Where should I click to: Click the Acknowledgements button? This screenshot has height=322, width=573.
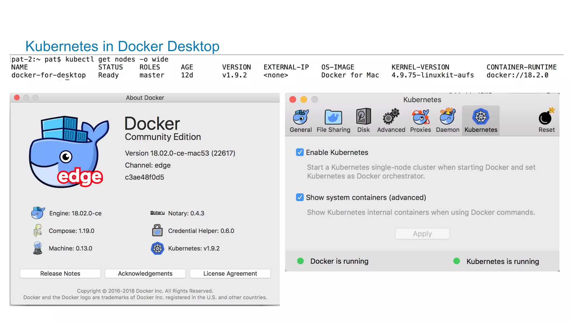click(145, 273)
